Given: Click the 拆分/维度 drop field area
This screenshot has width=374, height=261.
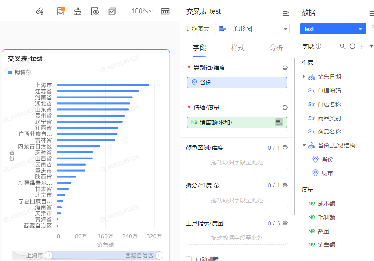Looking at the screenshot, I should (237, 200).
